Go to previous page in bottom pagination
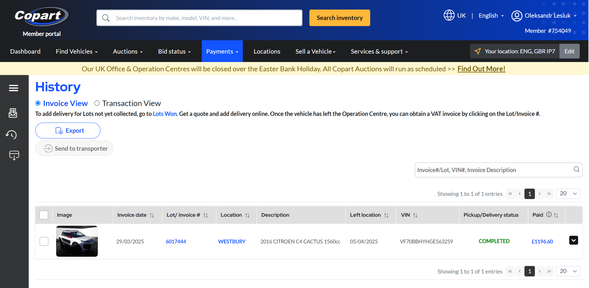Screen dimensions: 589x288 pyautogui.click(x=520, y=271)
